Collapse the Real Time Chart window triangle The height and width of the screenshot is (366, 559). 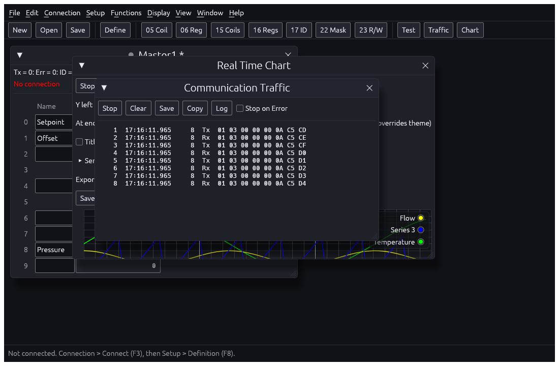(82, 65)
